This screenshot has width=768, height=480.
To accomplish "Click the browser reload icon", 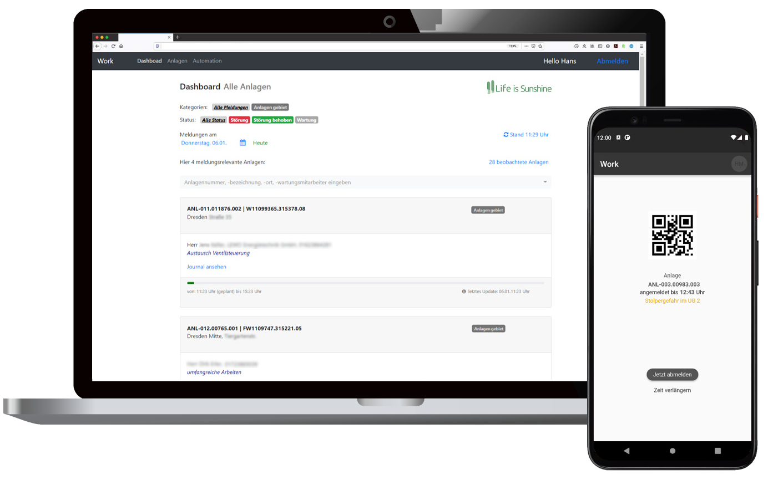I will coord(113,46).
